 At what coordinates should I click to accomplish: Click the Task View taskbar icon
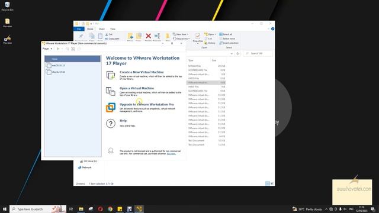[x=71, y=209]
